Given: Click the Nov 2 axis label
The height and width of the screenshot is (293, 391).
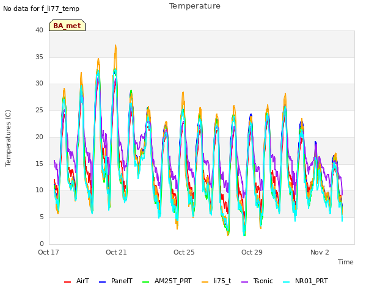Looking at the screenshot, I should coord(320,252).
